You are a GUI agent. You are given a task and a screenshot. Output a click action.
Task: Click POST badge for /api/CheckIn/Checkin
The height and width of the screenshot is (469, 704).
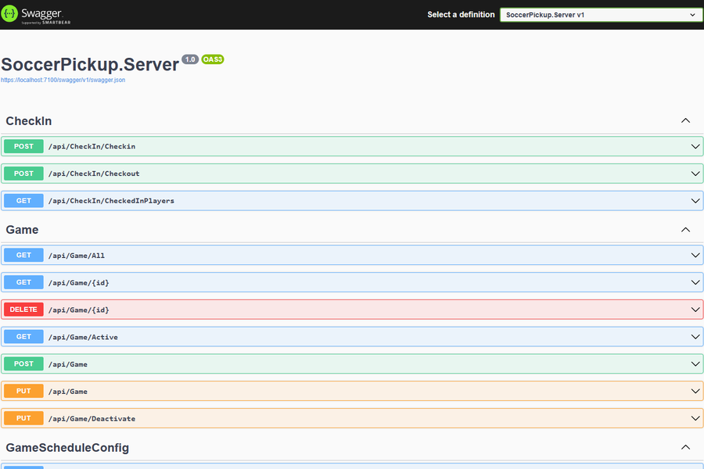click(x=23, y=146)
